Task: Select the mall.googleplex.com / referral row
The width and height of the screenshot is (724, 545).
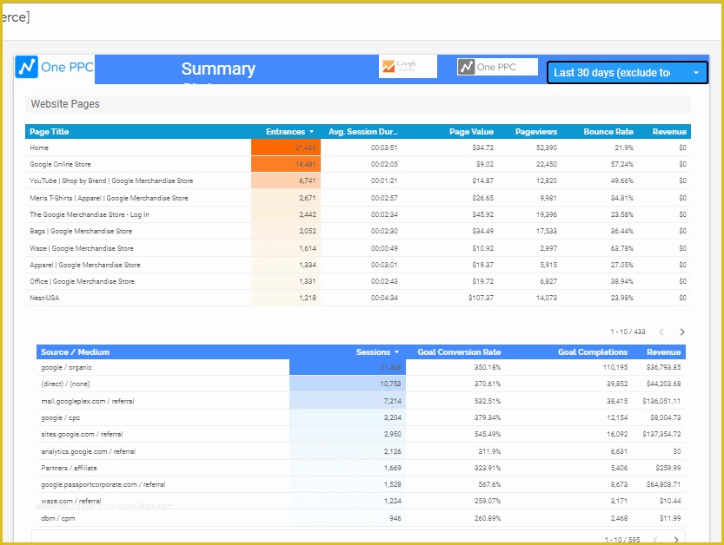Action: [361, 401]
